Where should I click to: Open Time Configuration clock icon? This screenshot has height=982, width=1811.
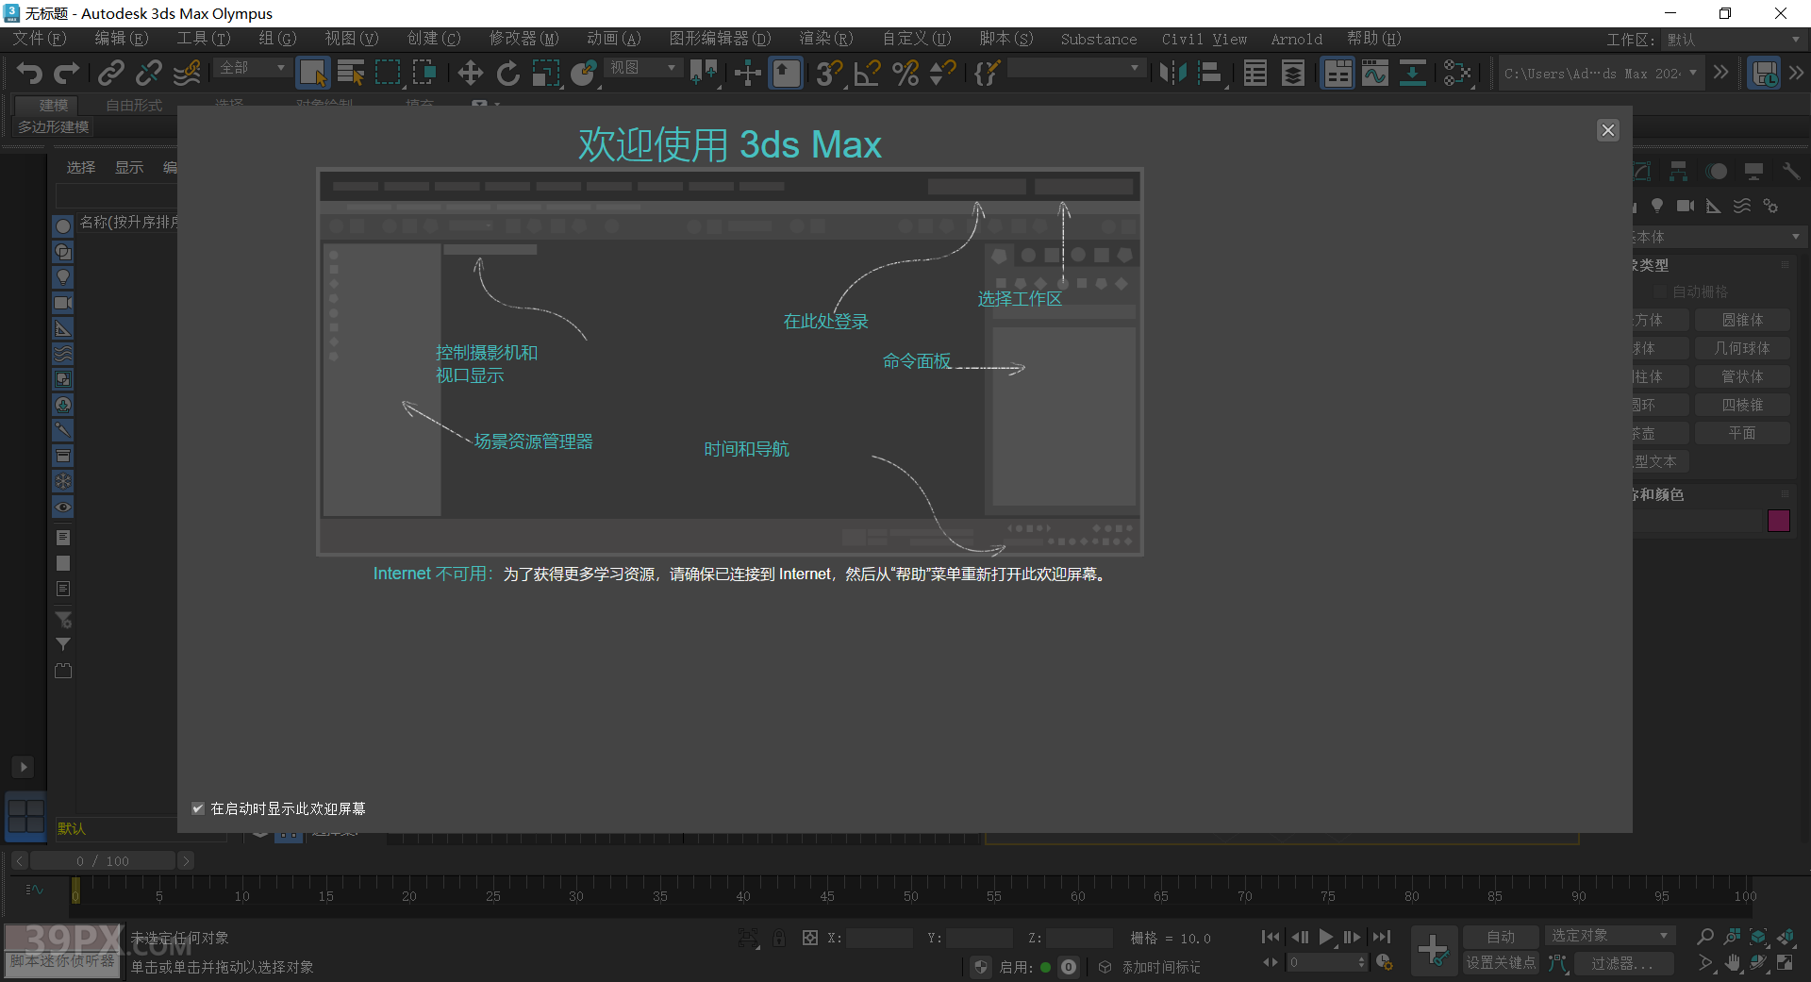click(1385, 962)
